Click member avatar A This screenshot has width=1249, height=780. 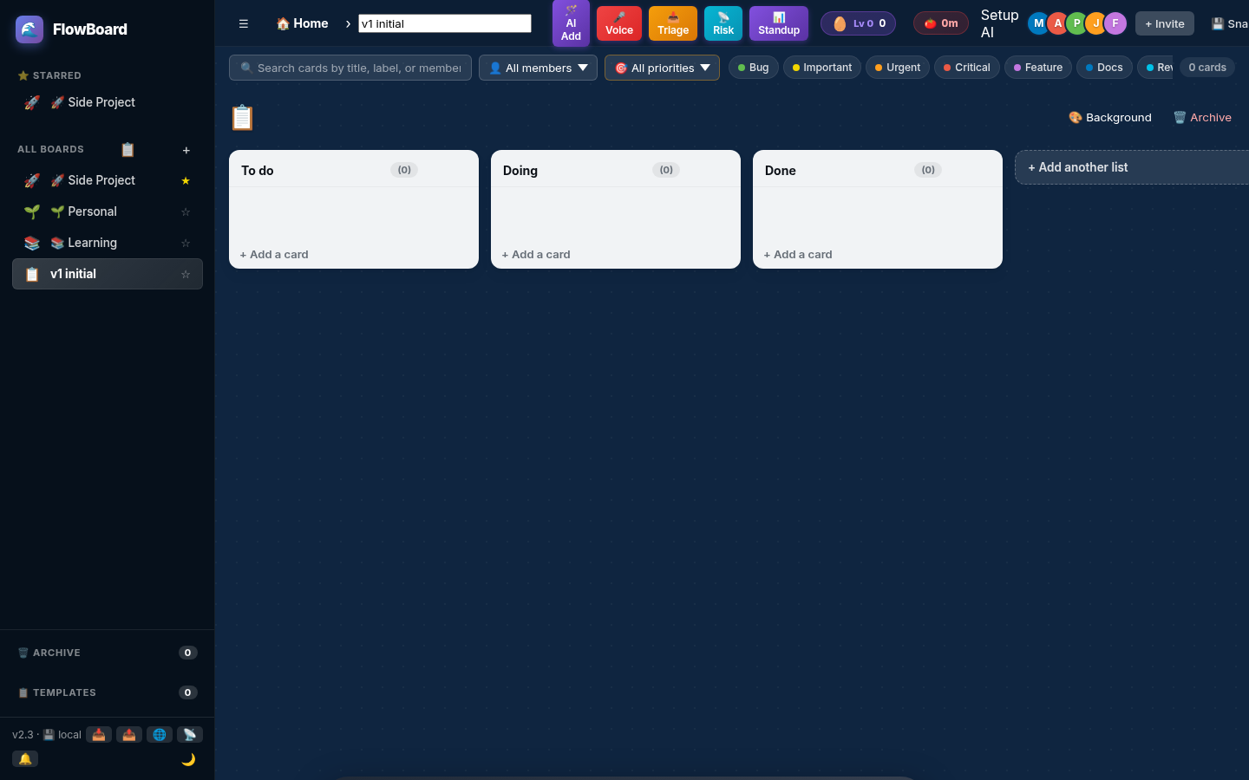pyautogui.click(x=1057, y=23)
